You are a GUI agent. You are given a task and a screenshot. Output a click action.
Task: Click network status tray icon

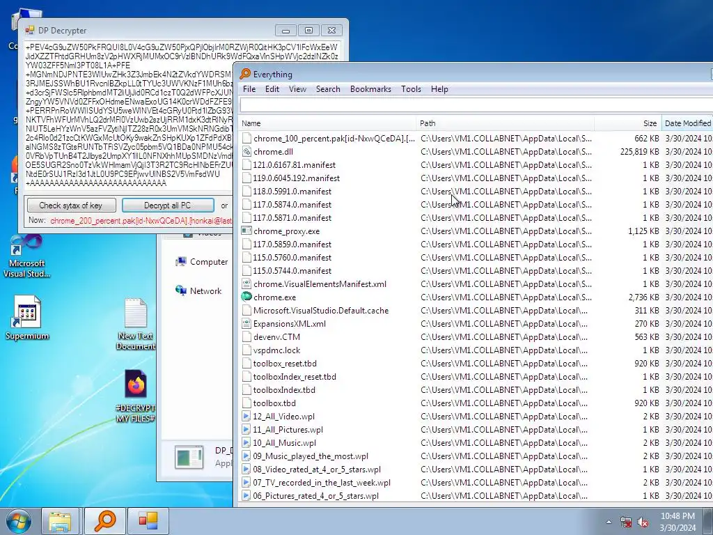coord(626,522)
